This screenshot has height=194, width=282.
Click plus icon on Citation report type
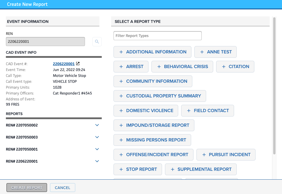point(223,67)
